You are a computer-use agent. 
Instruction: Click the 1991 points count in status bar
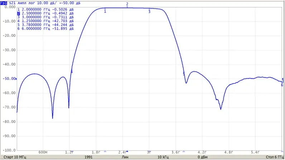88,157
